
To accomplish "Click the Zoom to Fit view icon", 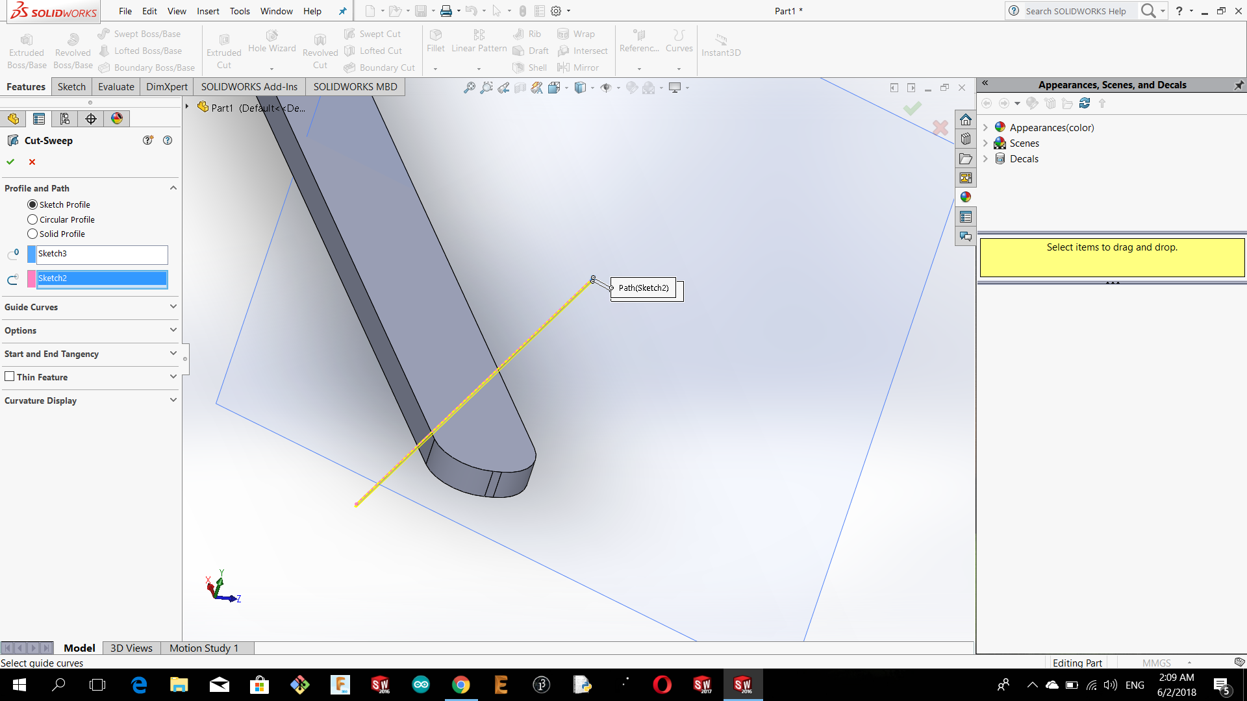I will click(469, 88).
